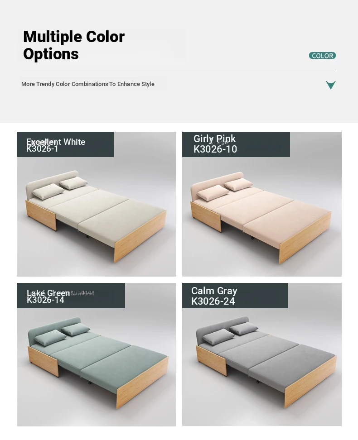Image resolution: width=358 pixels, height=440 pixels.
Task: Open the lake green sofa bed image
Action: point(97,354)
